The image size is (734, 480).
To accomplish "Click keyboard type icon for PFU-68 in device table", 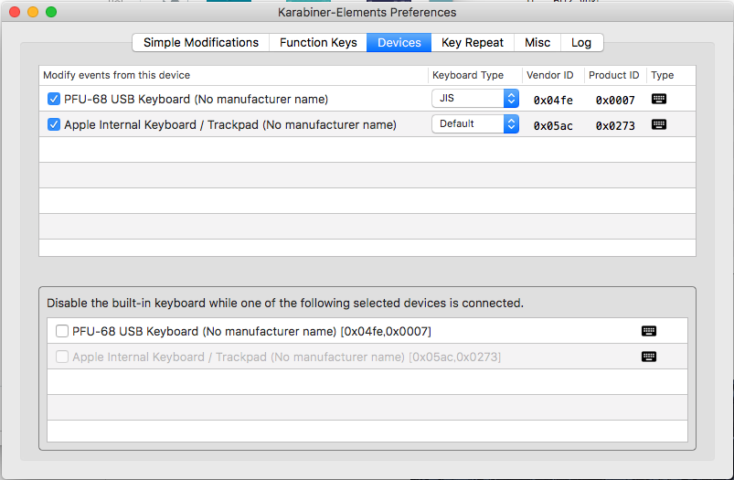I will 659,99.
